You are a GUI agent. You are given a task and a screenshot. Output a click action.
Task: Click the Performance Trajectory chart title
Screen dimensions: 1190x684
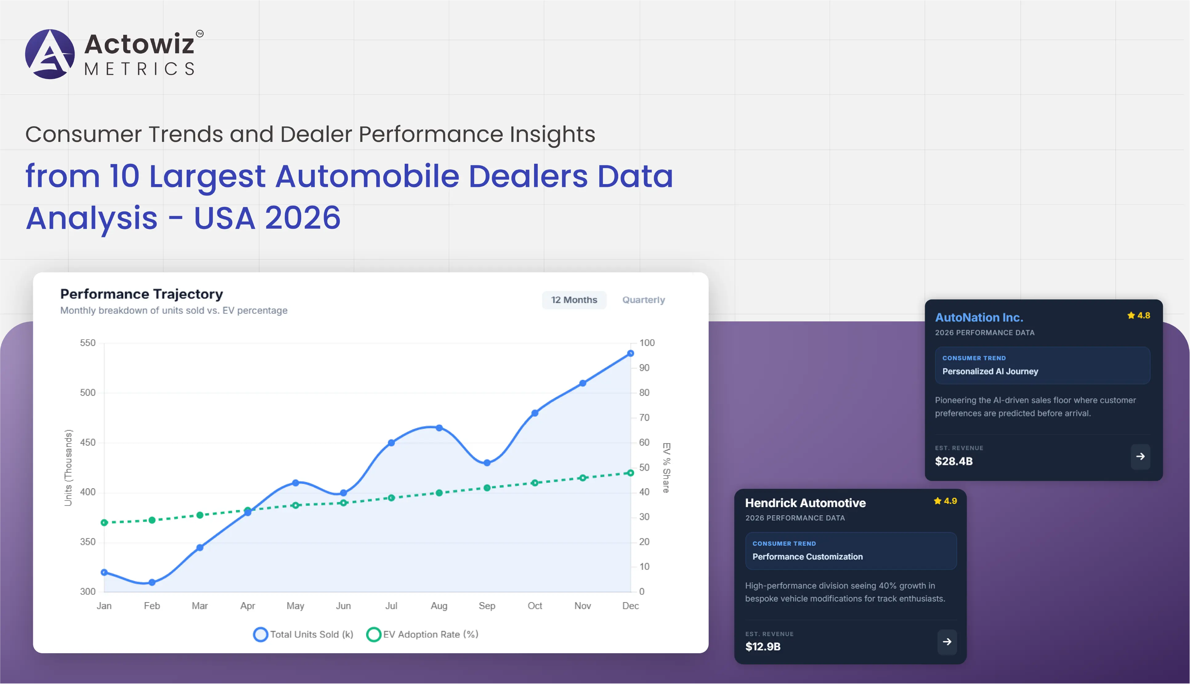click(x=141, y=294)
